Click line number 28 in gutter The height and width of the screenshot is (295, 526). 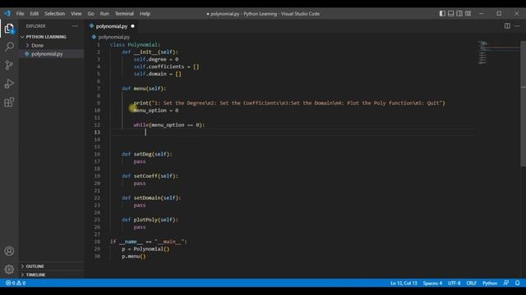click(x=97, y=242)
